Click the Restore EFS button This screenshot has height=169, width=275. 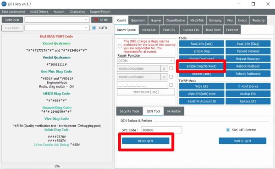pos(248,101)
